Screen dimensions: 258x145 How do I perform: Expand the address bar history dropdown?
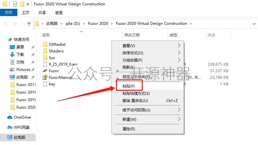coord(254,24)
